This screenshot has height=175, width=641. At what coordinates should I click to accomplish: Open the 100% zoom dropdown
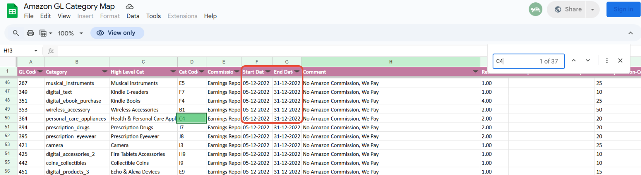[70, 33]
